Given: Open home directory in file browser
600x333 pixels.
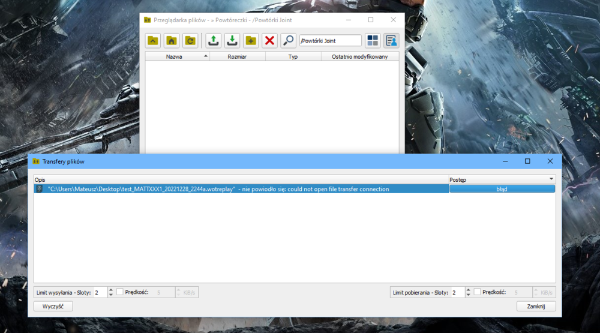Looking at the screenshot, I should pyautogui.click(x=172, y=41).
